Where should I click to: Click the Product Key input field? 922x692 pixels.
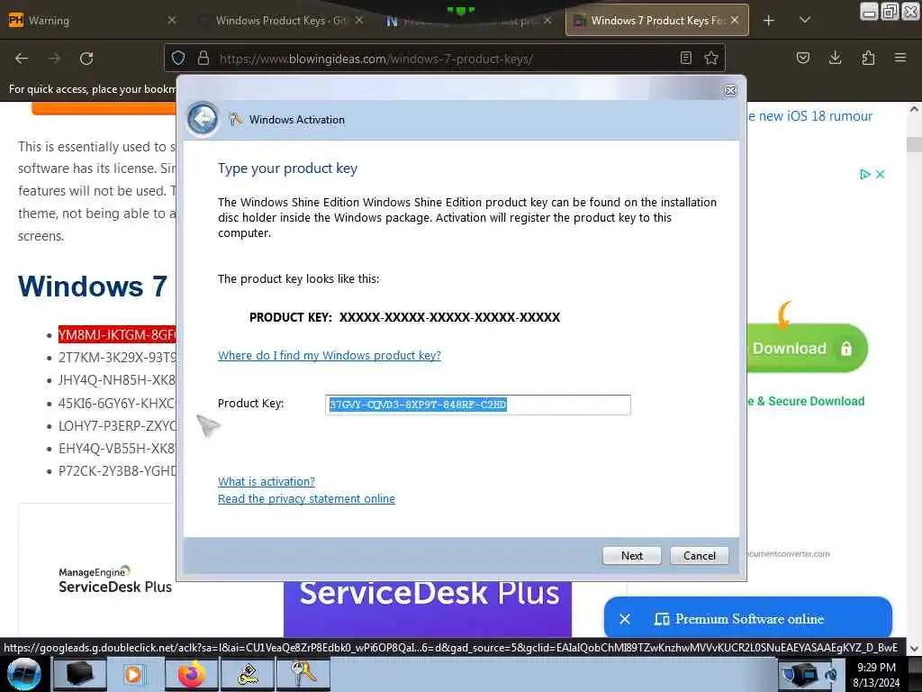point(478,405)
